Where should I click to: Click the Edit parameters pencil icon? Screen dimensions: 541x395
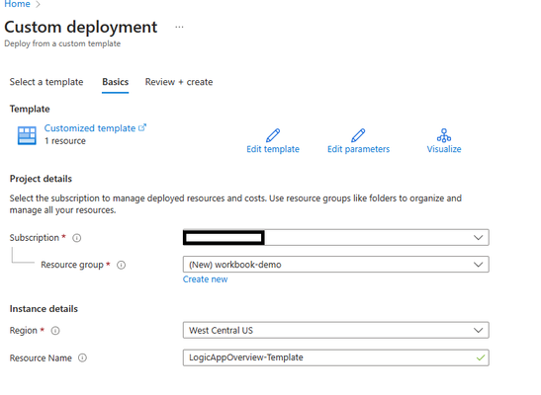pos(358,135)
